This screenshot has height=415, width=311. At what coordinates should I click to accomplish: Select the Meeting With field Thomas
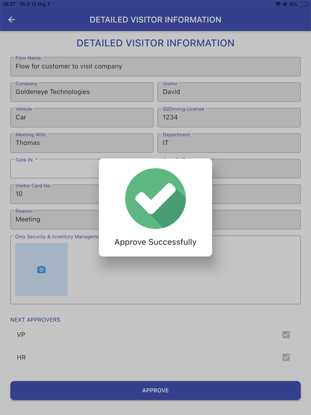coord(82,143)
